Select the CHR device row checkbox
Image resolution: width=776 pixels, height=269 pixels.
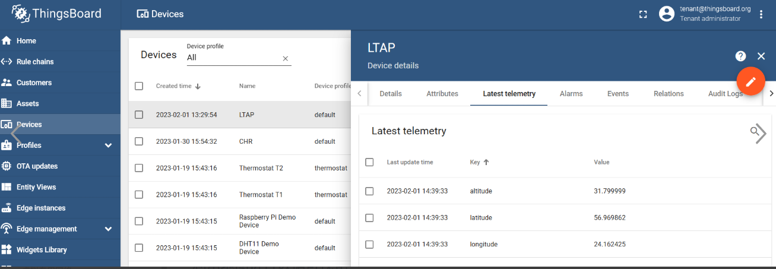pyautogui.click(x=139, y=141)
